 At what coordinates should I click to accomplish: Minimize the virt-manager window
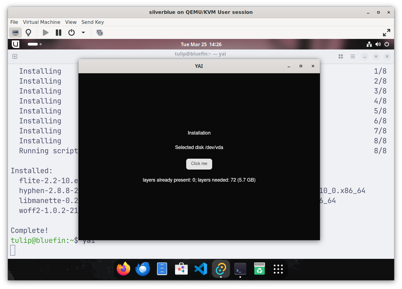pos(368,12)
